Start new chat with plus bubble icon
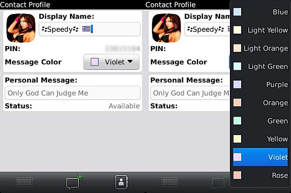This screenshot has width=291, height=193. [x=74, y=182]
